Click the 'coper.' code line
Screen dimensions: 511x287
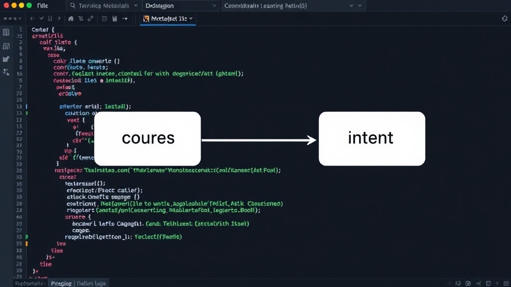click(x=81, y=230)
